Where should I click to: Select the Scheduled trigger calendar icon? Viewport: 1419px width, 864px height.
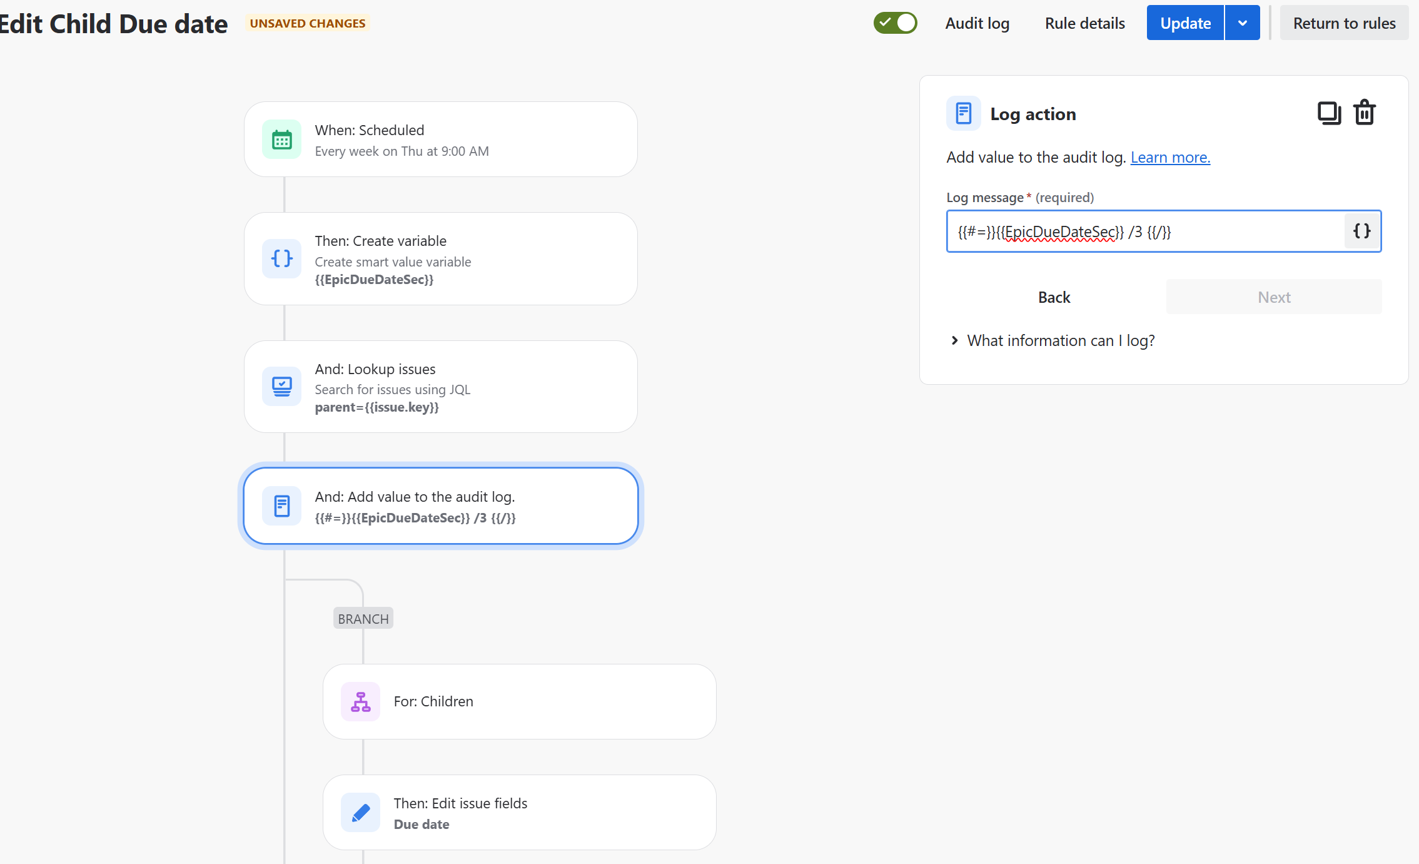coord(281,139)
